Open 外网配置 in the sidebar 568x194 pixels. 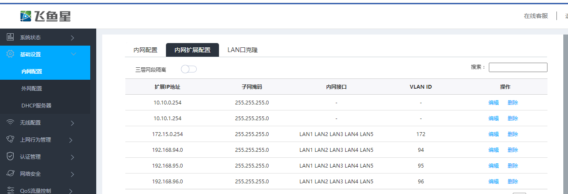coord(32,88)
